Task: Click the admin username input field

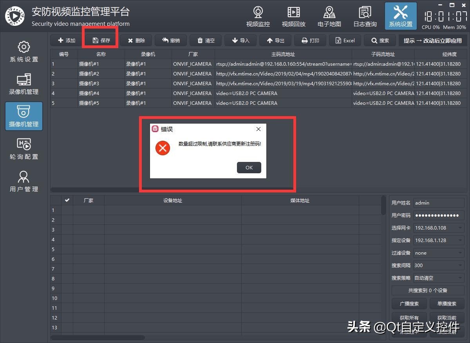Action: click(438, 203)
